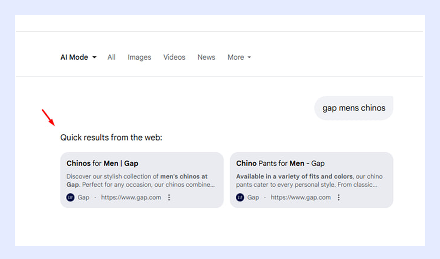This screenshot has width=440, height=259.
Task: Switch to the Images tab
Action: point(139,58)
